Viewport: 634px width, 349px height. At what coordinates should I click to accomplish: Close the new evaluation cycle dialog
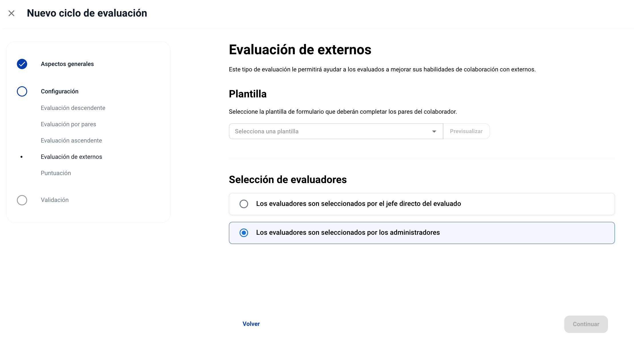[11, 13]
